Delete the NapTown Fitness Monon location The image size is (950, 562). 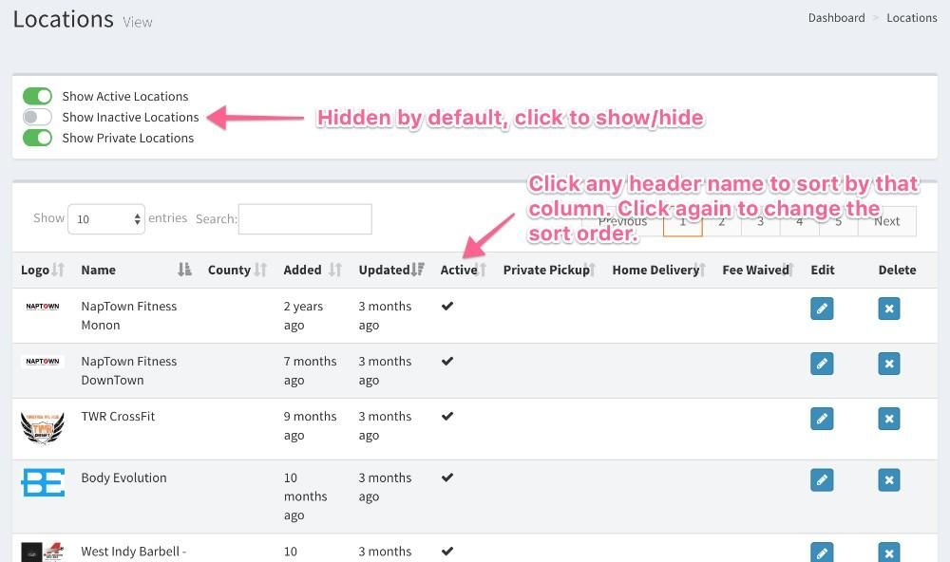point(889,309)
